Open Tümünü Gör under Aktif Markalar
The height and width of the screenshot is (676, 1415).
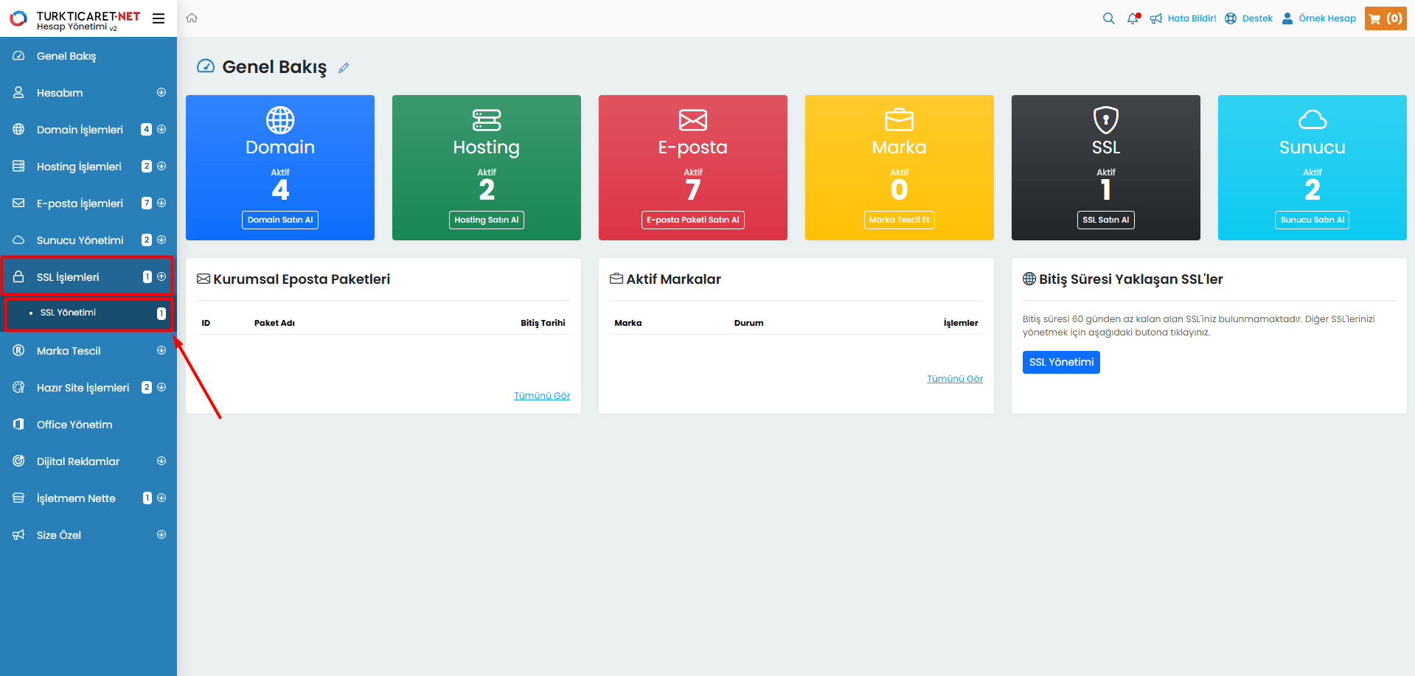[955, 379]
